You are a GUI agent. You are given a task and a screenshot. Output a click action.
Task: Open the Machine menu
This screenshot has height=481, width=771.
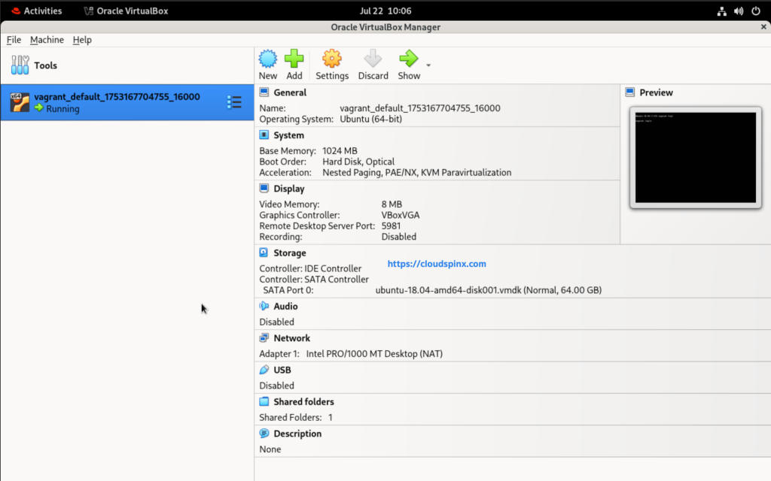(47, 40)
